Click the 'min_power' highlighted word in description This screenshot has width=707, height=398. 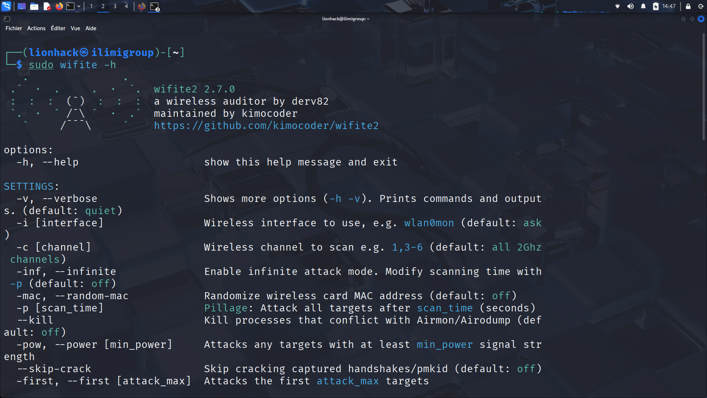tap(444, 345)
